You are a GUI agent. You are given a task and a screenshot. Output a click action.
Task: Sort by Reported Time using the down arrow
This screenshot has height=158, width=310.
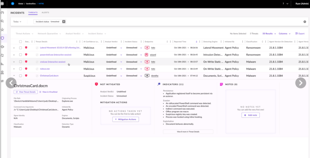[x=196, y=42]
